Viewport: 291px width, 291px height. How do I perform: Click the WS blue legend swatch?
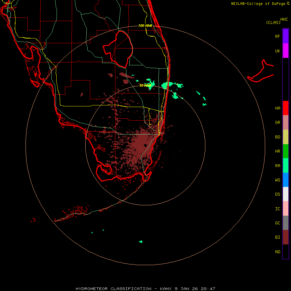pos(286,180)
